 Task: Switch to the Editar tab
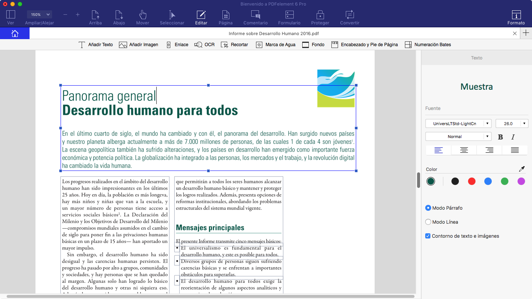pyautogui.click(x=201, y=17)
